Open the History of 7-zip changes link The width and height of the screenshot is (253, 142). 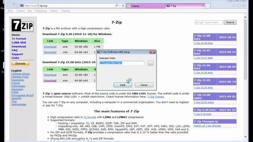pyautogui.click(x=207, y=126)
